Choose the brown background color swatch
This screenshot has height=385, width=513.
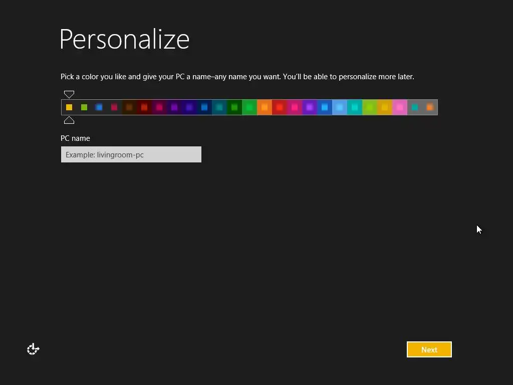pos(129,107)
